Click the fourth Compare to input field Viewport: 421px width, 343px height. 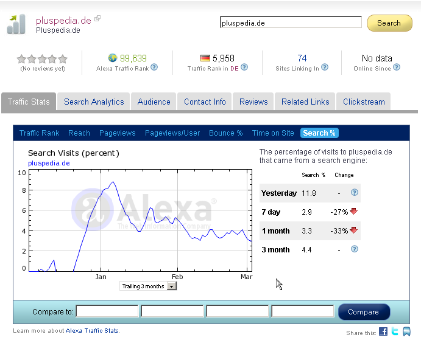(303, 311)
